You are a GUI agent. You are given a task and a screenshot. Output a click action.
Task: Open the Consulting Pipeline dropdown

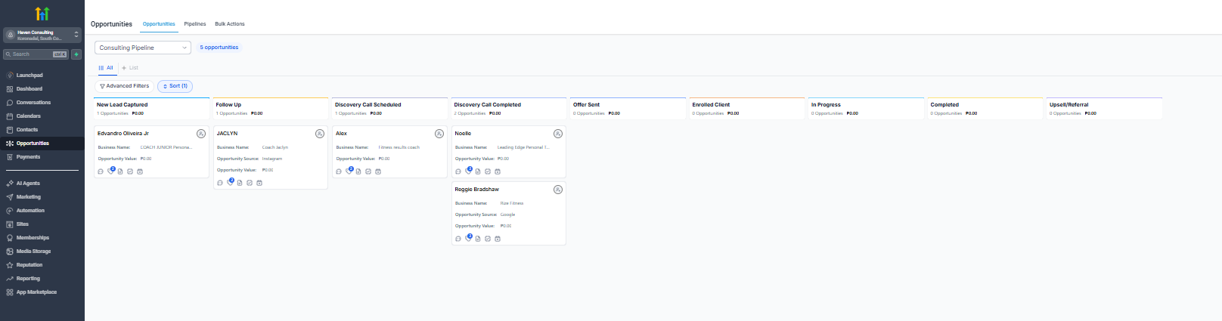[x=142, y=48]
